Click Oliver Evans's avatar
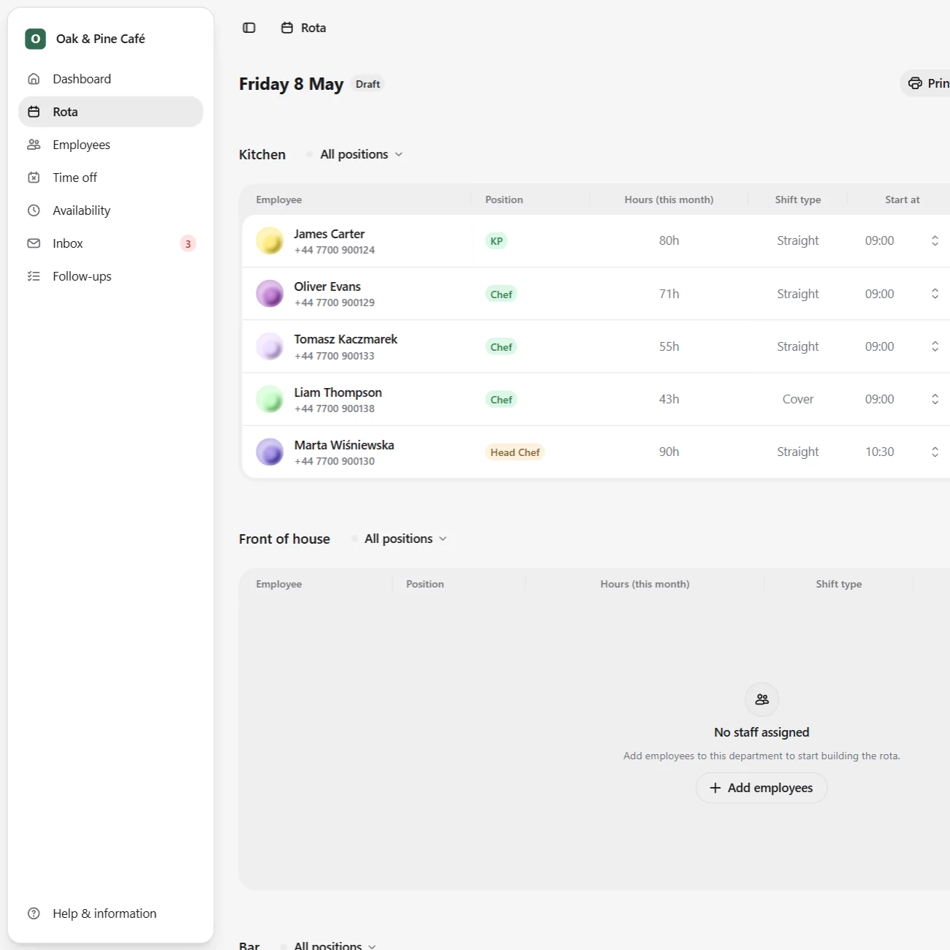 [270, 294]
